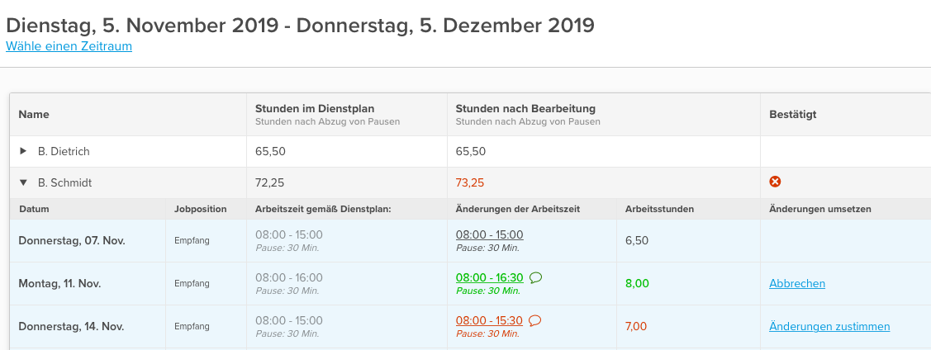
Task: Open green comment bubble on Montag row
Action: tap(535, 277)
